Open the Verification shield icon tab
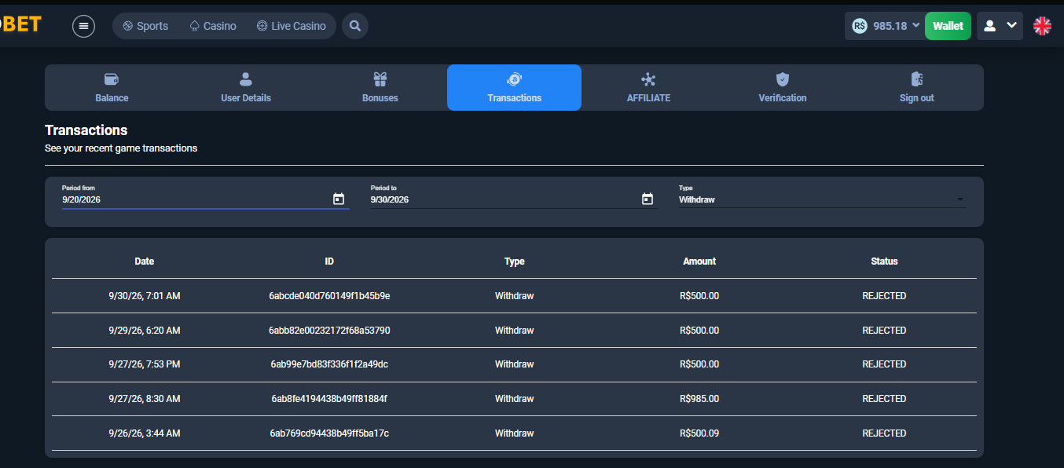 click(x=783, y=87)
